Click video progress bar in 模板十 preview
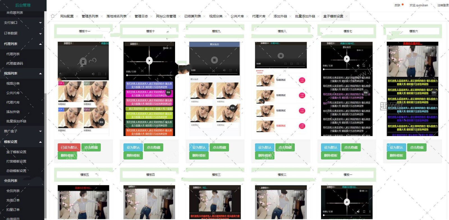The height and width of the screenshot is (220, 449). (149, 75)
